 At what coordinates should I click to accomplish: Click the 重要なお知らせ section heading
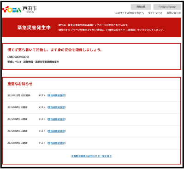[20, 84]
